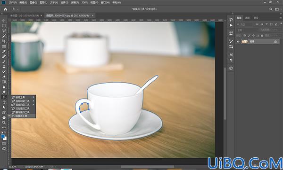Select the Crop tool
The height and width of the screenshot is (170, 283).
tap(4, 41)
